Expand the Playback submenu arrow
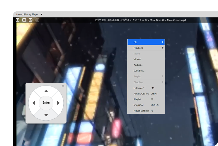218x146 pixels. 163,48
